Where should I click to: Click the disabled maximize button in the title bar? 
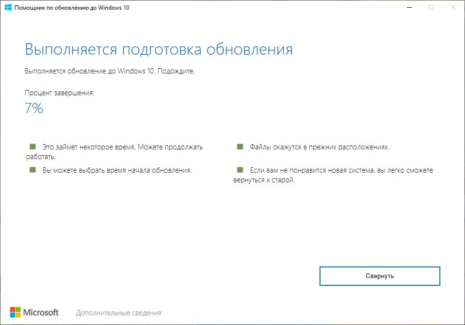click(x=432, y=7)
